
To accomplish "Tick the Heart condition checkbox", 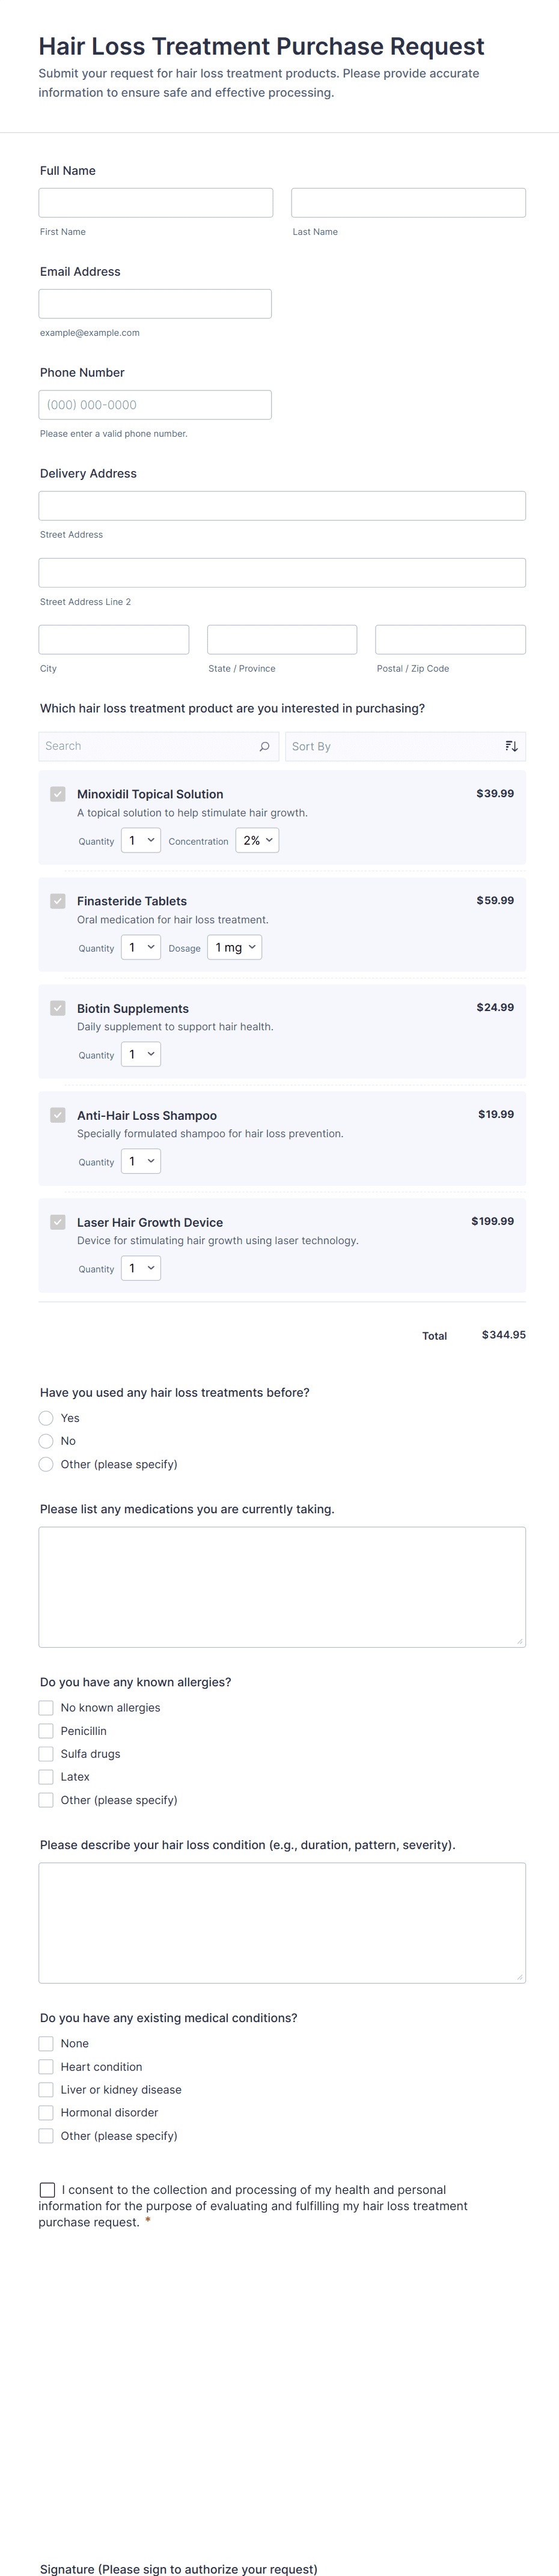I will coord(46,2067).
